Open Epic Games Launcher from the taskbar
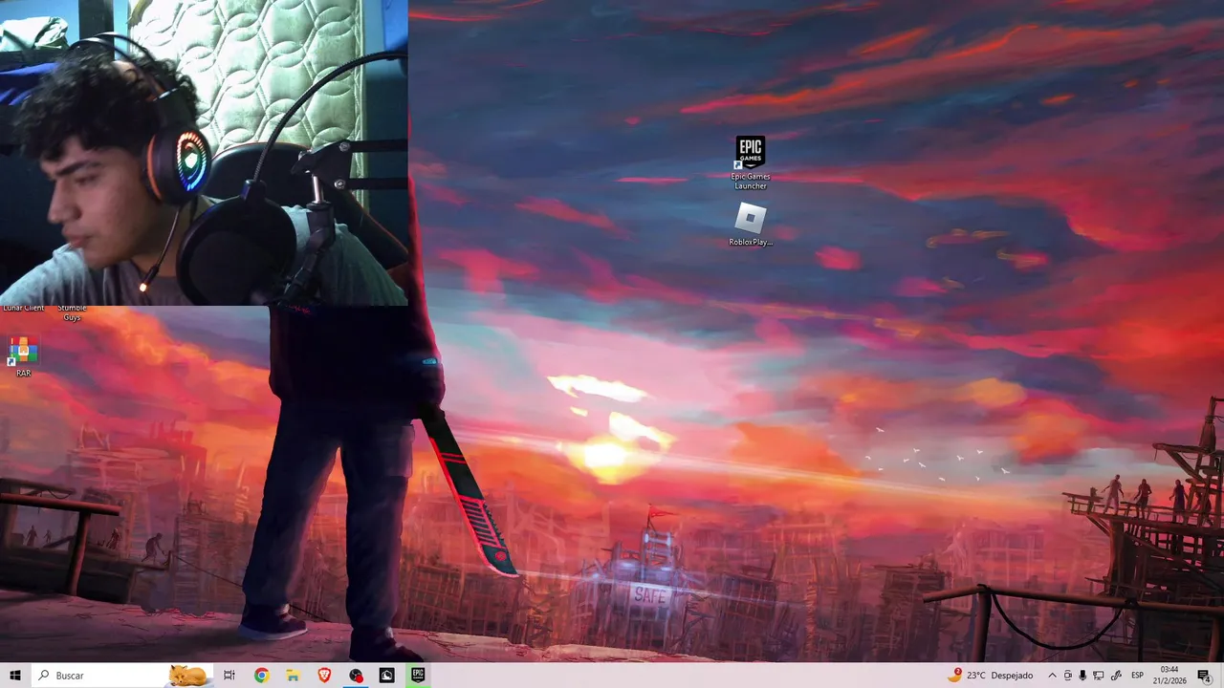 click(x=418, y=676)
